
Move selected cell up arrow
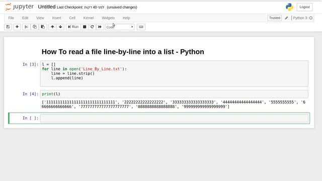pyautogui.click(x=52, y=27)
